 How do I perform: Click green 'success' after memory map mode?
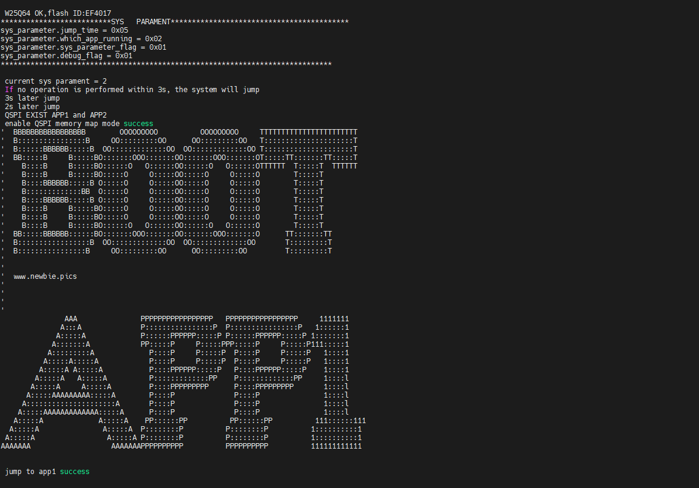pyautogui.click(x=138, y=123)
